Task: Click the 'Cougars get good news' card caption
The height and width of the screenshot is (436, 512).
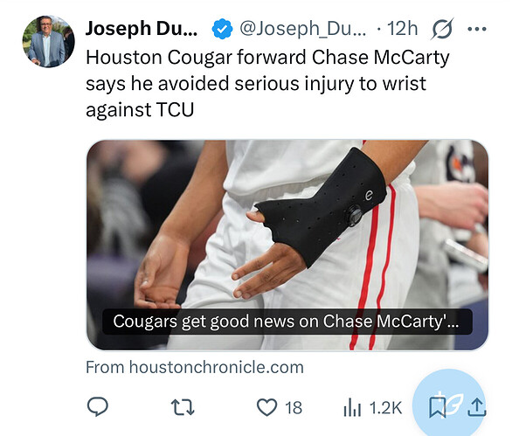Action: pos(287,322)
